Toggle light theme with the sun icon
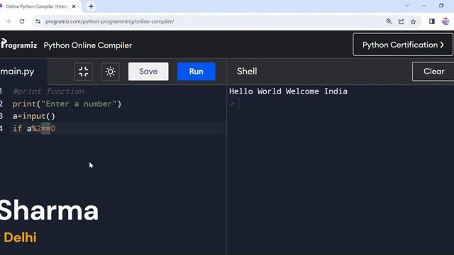This screenshot has width=454, height=255. click(x=111, y=72)
